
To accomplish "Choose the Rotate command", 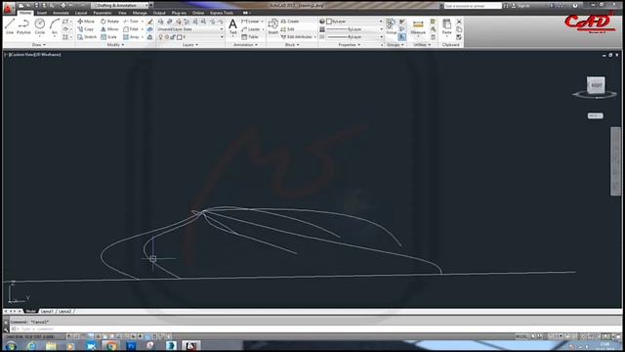I will tap(109, 22).
